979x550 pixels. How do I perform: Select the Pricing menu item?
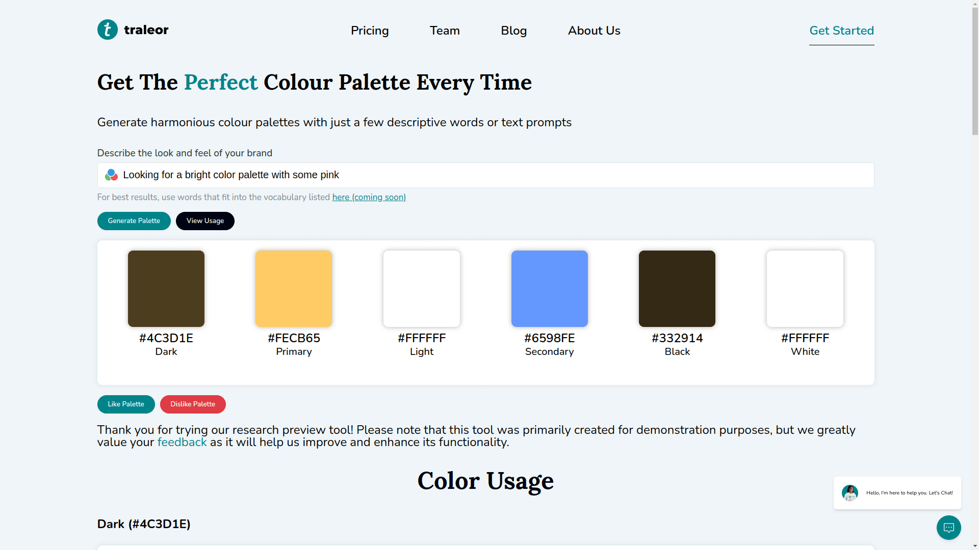[369, 31]
